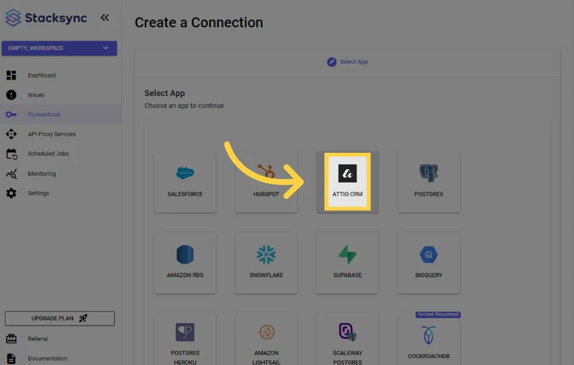Choose the Amazon Lightsail app
This screenshot has width=574, height=365.
click(x=266, y=340)
